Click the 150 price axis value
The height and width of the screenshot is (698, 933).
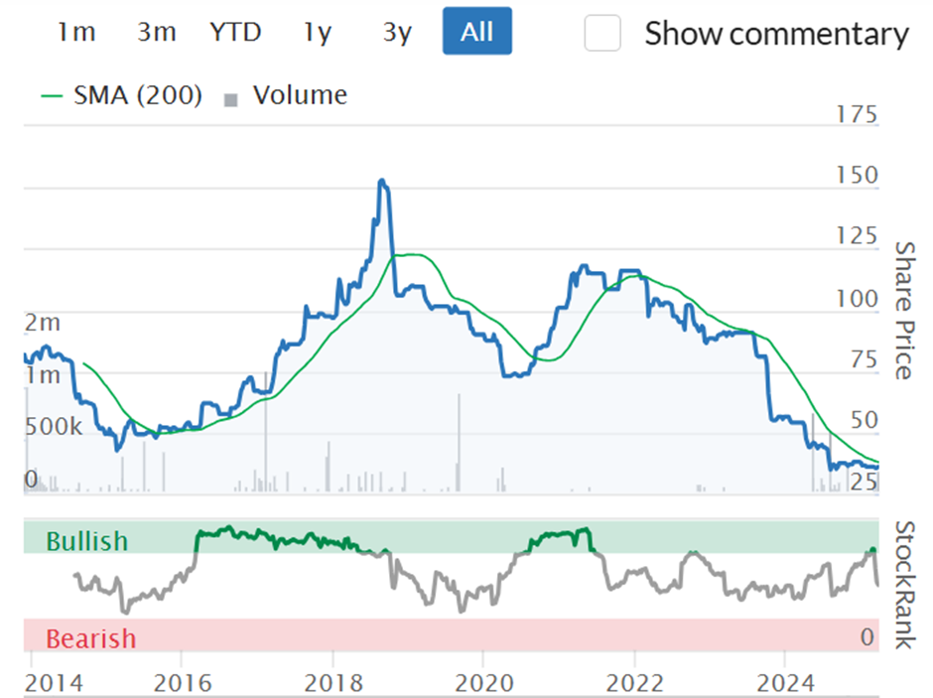(x=857, y=176)
